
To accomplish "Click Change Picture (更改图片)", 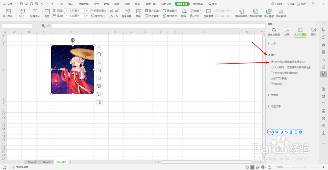I will (x=170, y=11).
